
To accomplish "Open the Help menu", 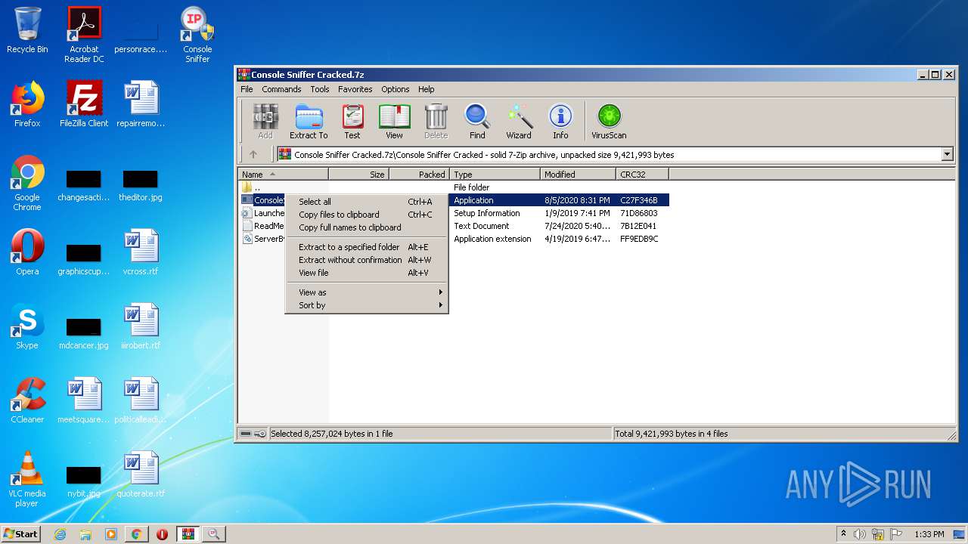I will tap(426, 89).
